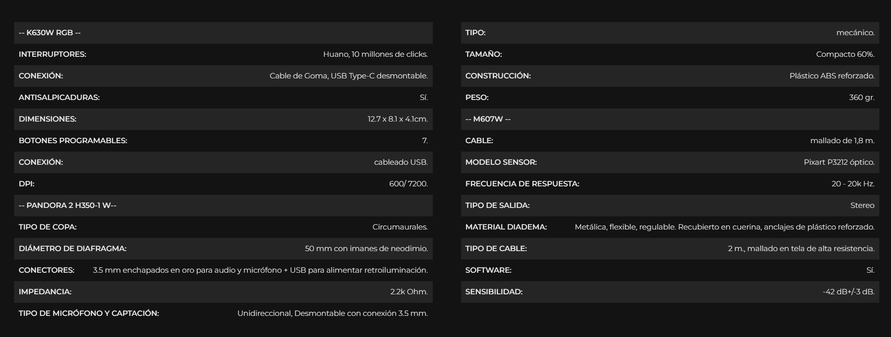
Task: Click the 12.7 x 8.1 x 4.1cm dimensions value
Action: [398, 119]
